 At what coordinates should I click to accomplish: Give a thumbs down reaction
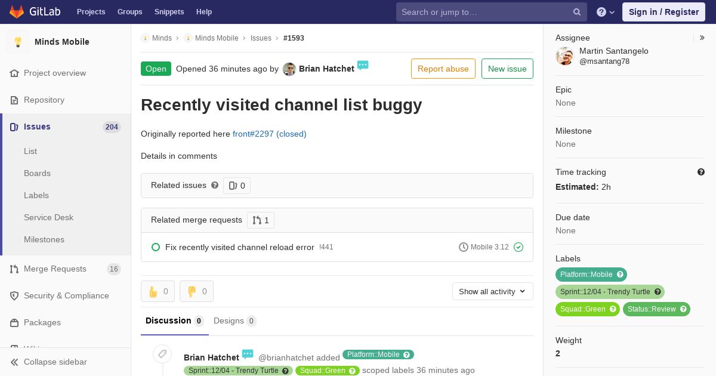click(196, 291)
